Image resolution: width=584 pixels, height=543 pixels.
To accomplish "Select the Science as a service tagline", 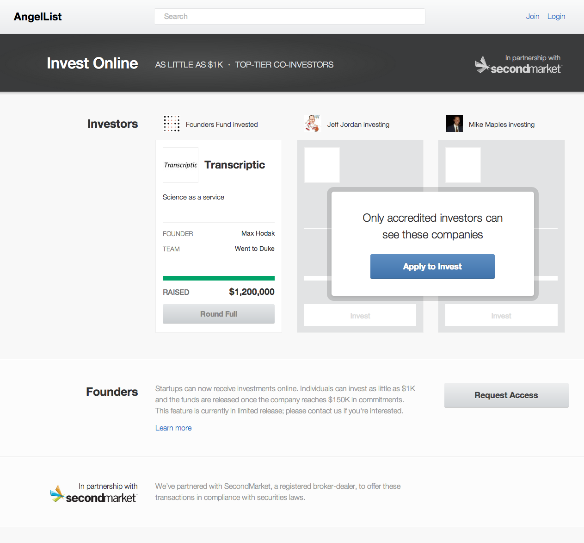I will [193, 197].
